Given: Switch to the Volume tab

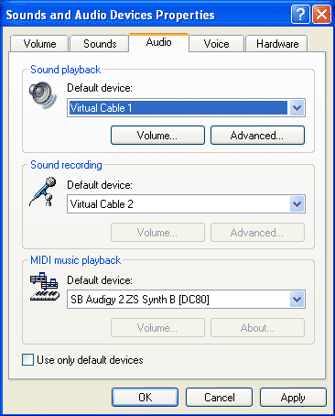Looking at the screenshot, I should pyautogui.click(x=39, y=44).
